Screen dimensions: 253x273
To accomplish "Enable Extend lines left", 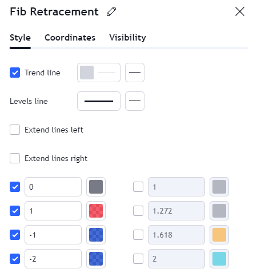I will (15, 130).
